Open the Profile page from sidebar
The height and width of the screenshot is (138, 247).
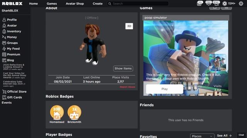tap(9, 20)
